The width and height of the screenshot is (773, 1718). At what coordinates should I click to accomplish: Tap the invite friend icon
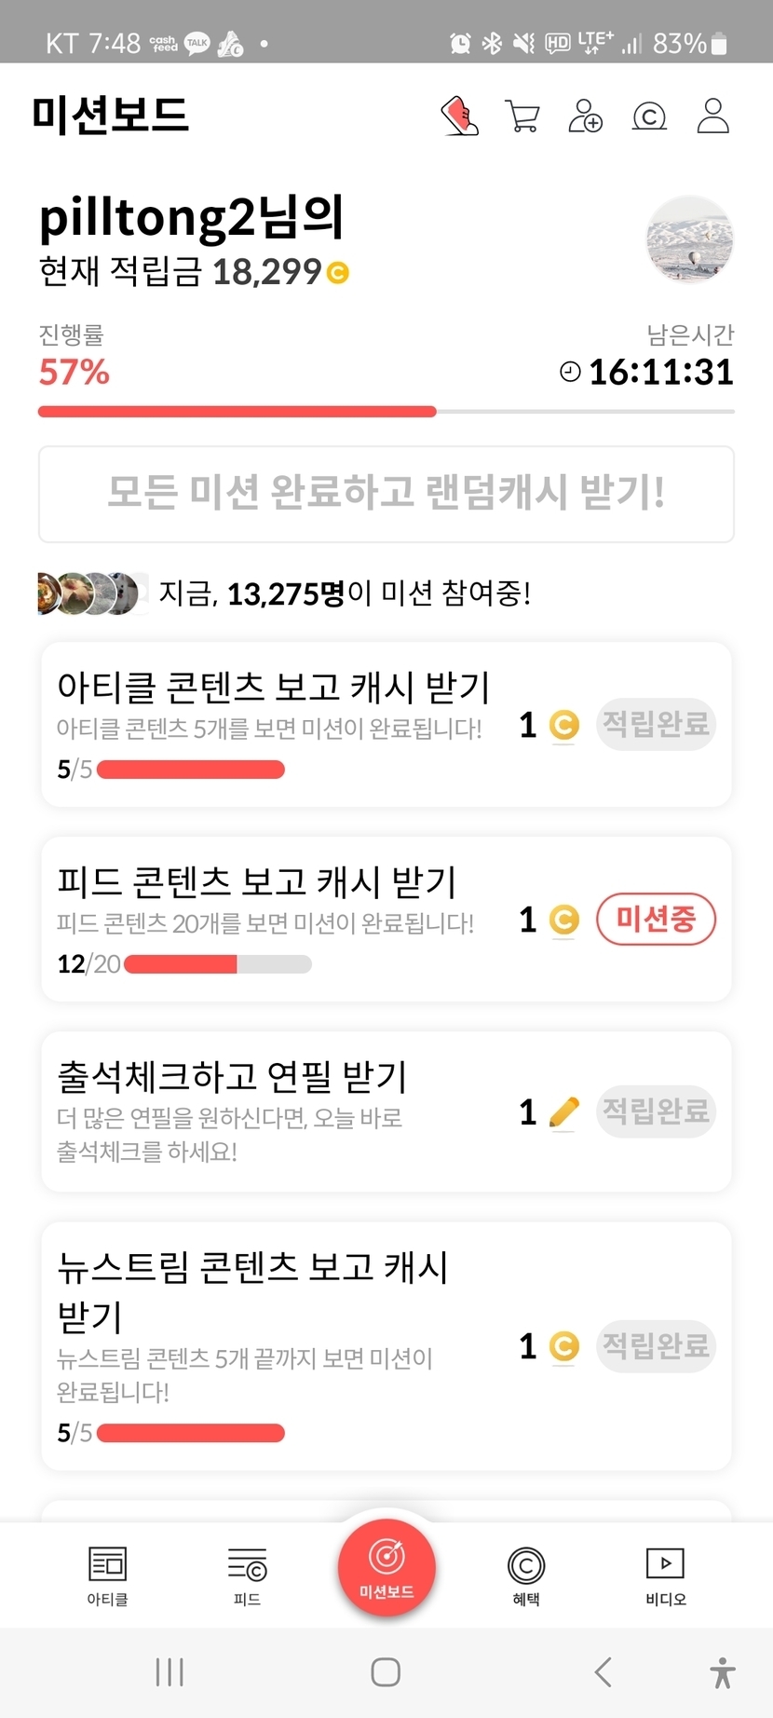pyautogui.click(x=585, y=116)
